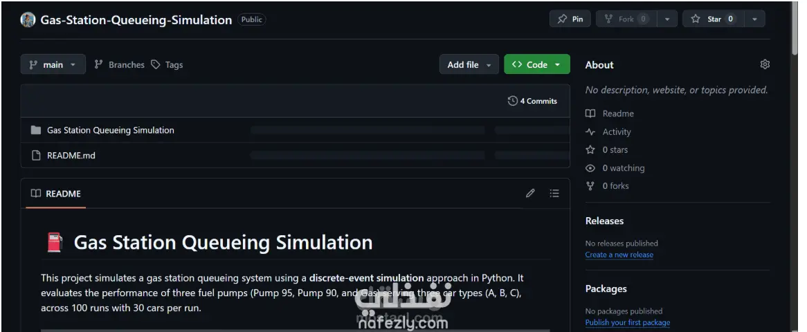View all Branches
Viewport: 807px width, 332px height.
119,65
